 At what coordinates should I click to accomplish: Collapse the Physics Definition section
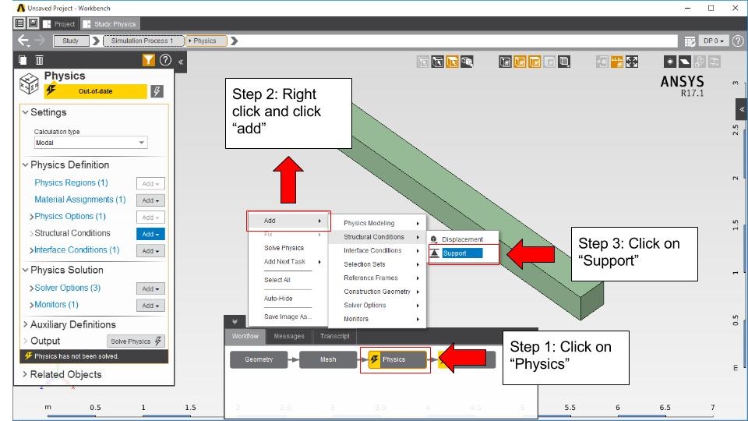25,165
